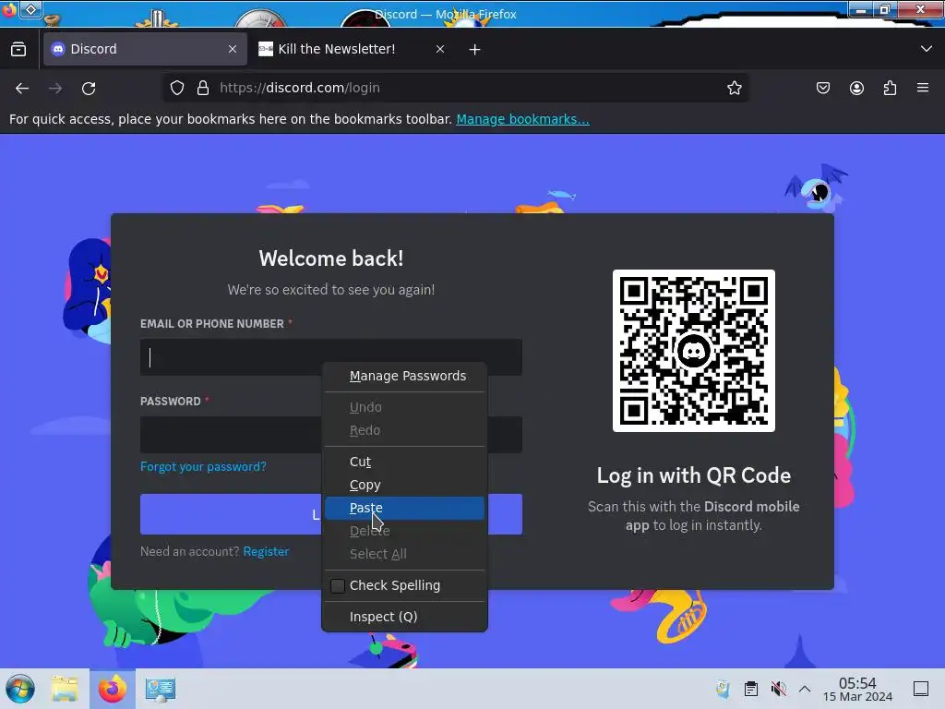Choose Paste from the context menu
The height and width of the screenshot is (709, 945).
(x=404, y=509)
